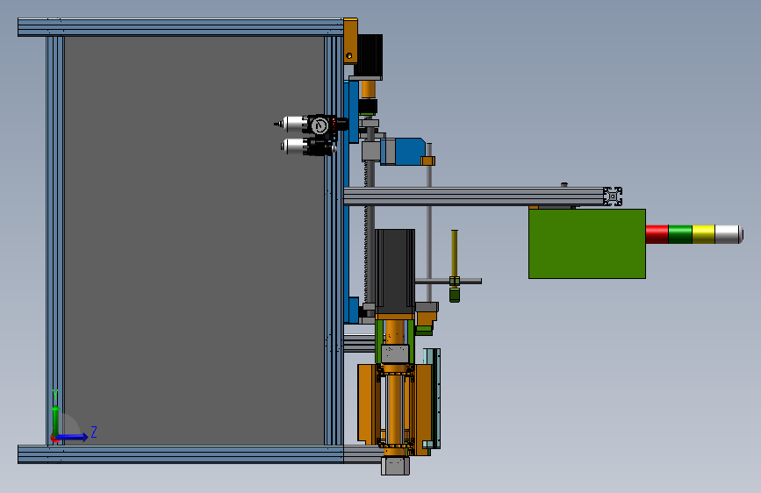
Task: Select the orange corner bracket at the frame's top right
Action: click(351, 40)
